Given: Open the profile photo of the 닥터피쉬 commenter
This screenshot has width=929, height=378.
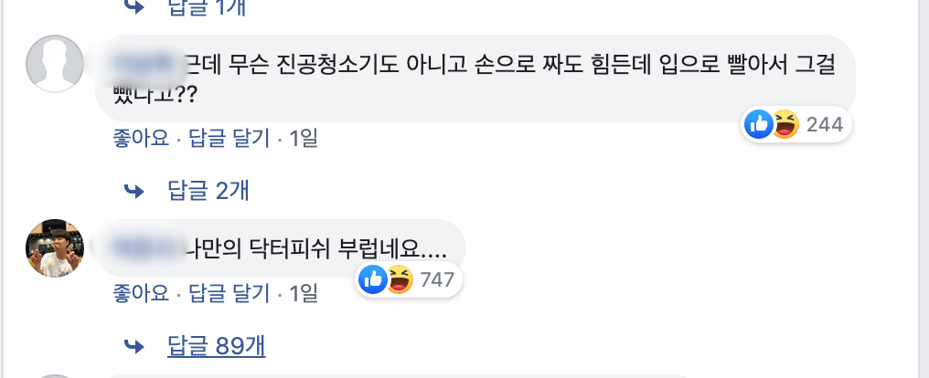Looking at the screenshot, I should coord(55,247).
